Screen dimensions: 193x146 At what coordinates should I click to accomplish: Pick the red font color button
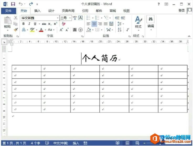coord(41,30)
